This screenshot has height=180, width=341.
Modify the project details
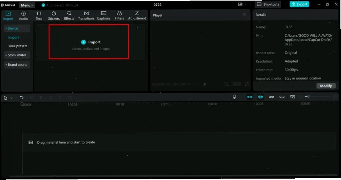click(326, 86)
